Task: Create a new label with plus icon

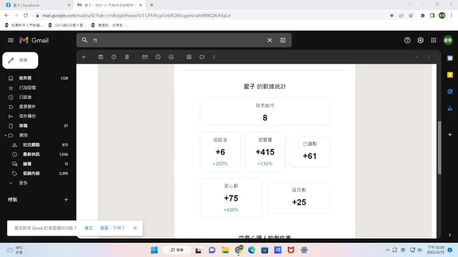Action: pos(66,200)
